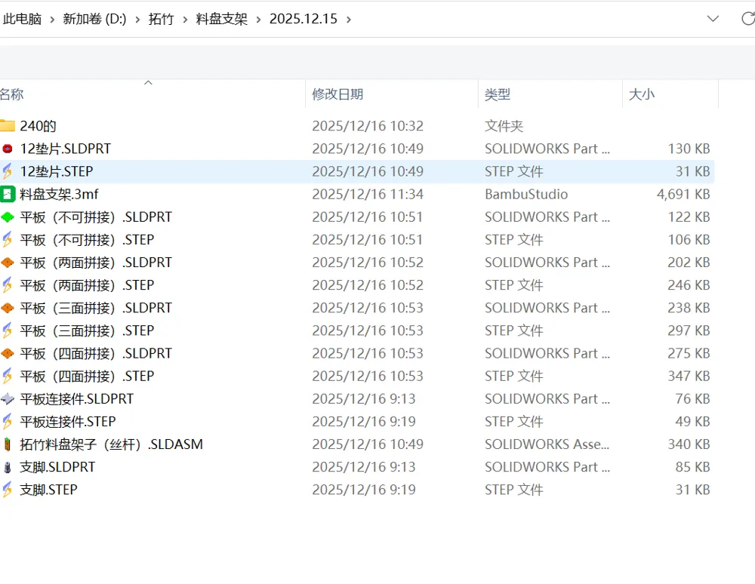Viewport: 755px width, 584px height.
Task: Go to 拓竹 folder in breadcrumb
Action: click(x=161, y=19)
